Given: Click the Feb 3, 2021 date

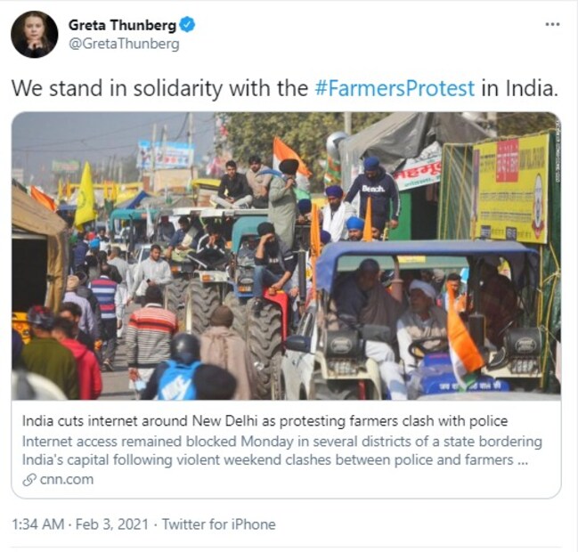Looking at the screenshot, I should click(112, 524).
